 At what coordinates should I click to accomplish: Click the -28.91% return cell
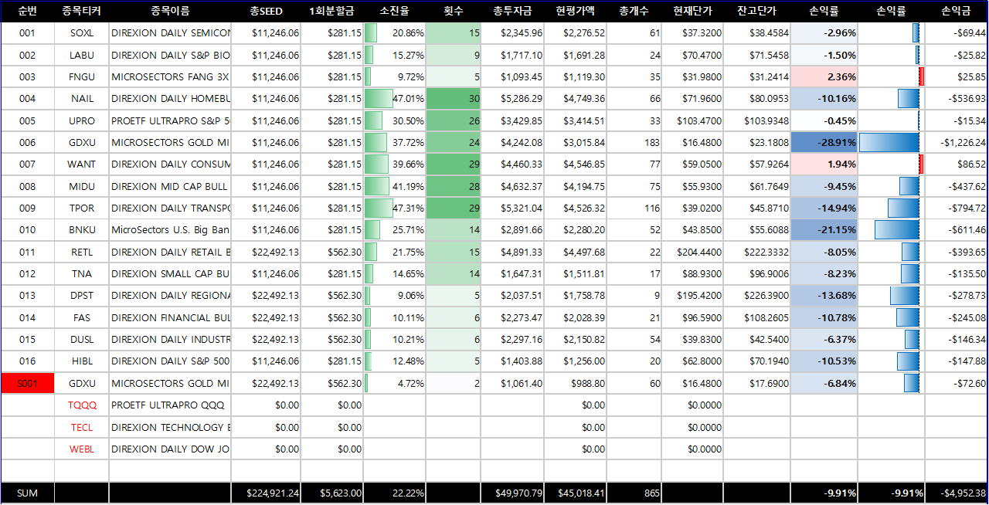[x=824, y=142]
